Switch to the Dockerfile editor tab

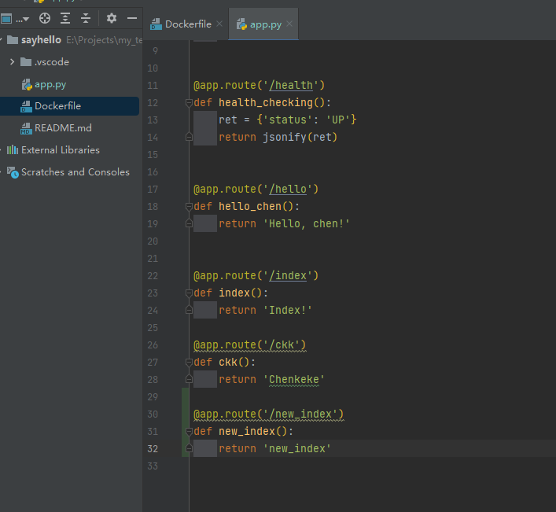pos(187,24)
